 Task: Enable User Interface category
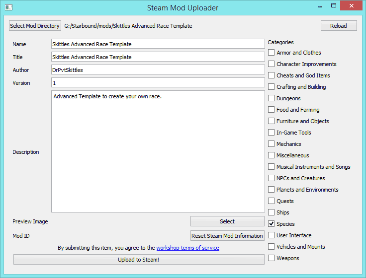coord(271,235)
